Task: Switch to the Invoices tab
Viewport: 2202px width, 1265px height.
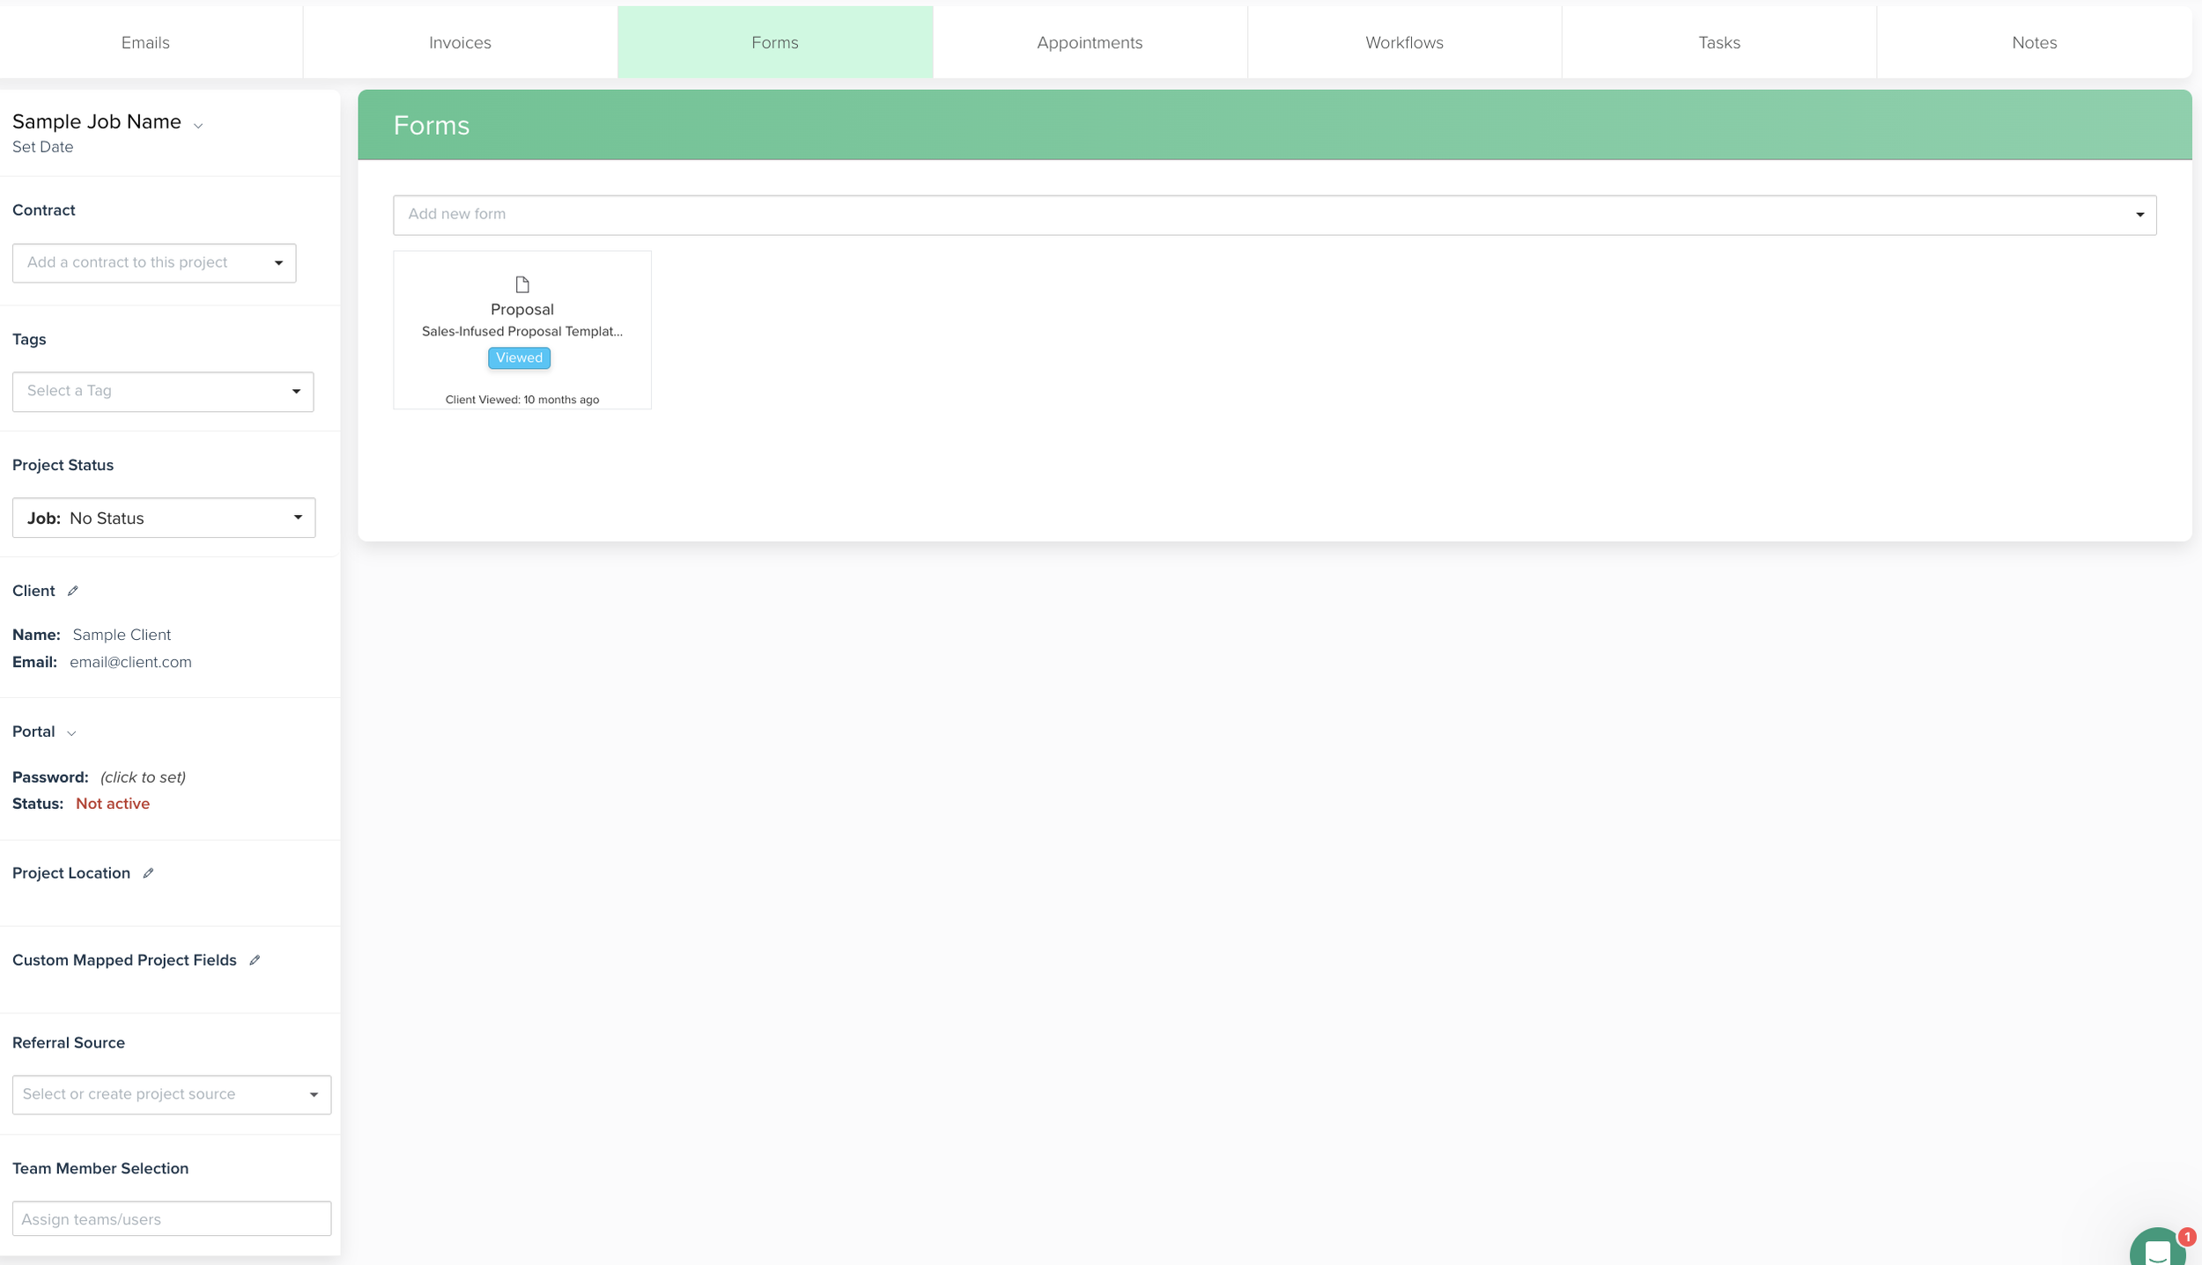Action: [460, 42]
